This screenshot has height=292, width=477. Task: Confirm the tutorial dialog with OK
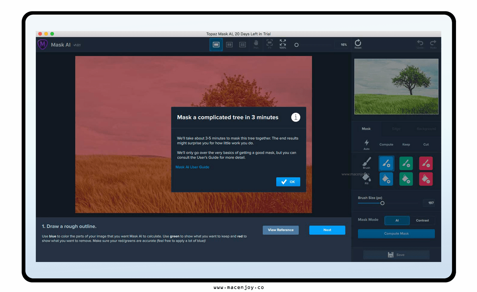[x=288, y=182]
